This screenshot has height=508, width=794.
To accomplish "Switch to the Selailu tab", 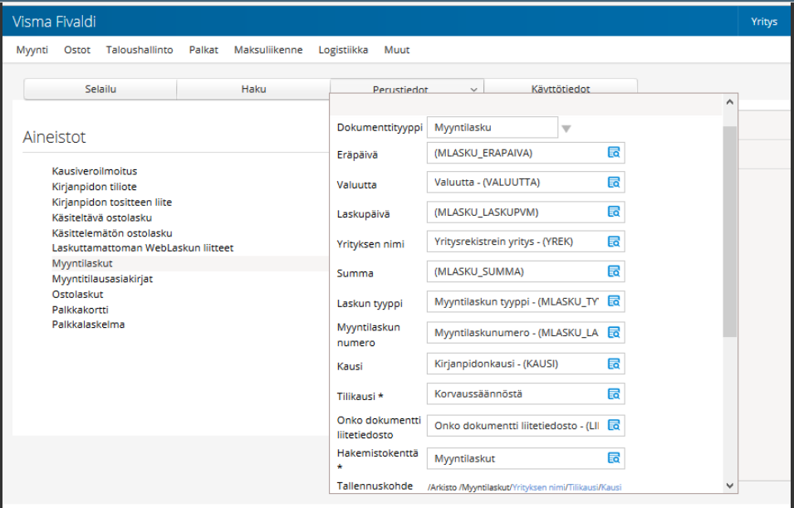I will [100, 89].
